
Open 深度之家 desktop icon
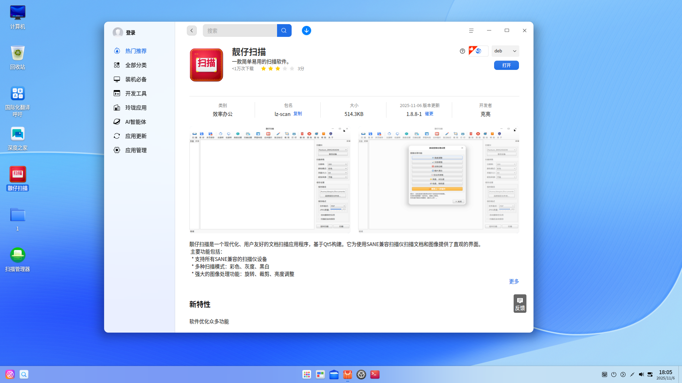pos(18,138)
